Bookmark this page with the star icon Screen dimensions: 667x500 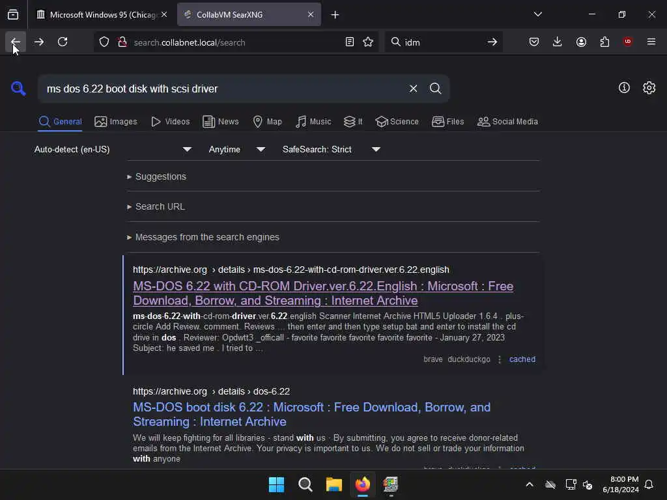click(x=368, y=42)
